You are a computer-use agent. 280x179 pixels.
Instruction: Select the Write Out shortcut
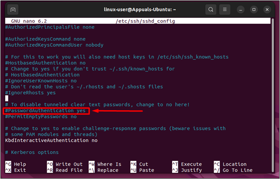[x=69, y=164]
